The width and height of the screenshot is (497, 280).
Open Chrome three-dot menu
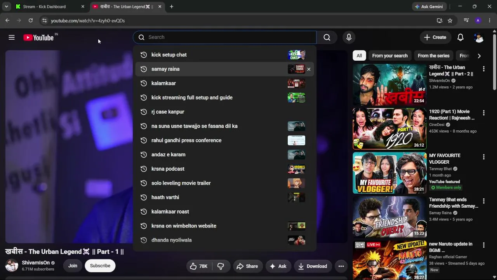click(x=490, y=21)
